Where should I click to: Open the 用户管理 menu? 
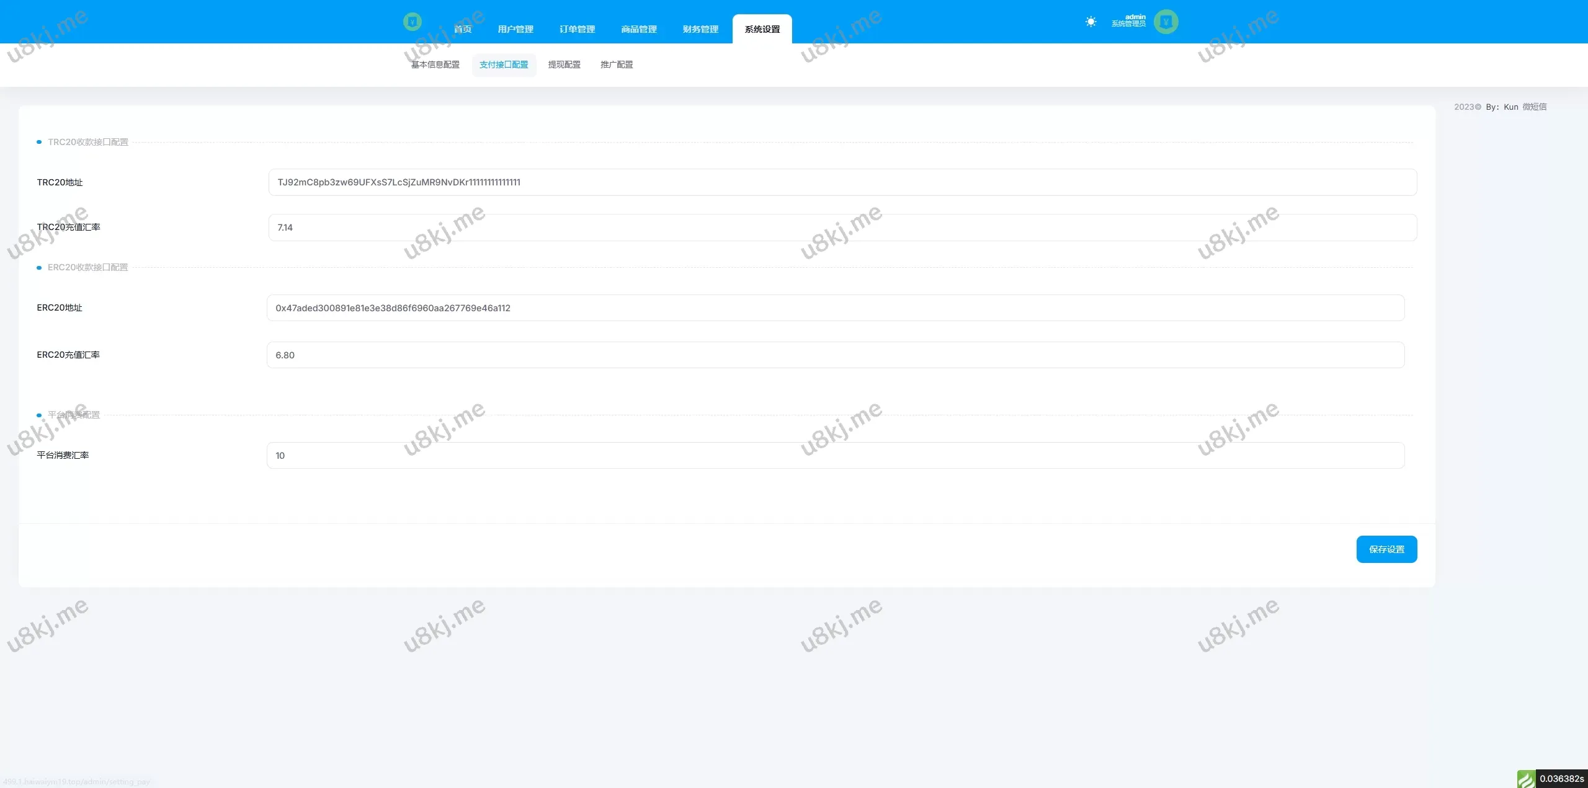tap(515, 29)
